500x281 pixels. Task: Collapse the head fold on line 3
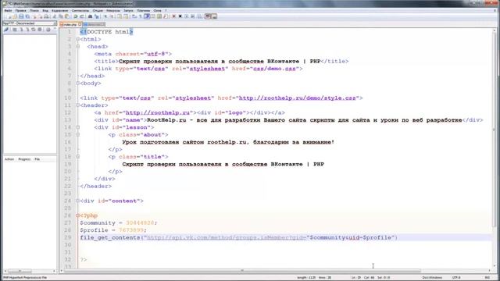(x=78, y=47)
